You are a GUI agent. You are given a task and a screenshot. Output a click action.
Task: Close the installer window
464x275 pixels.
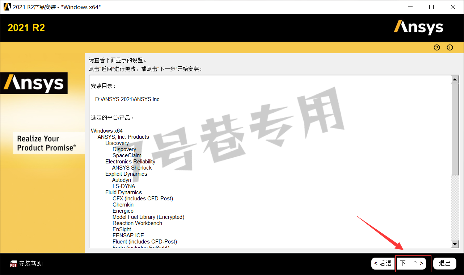pyautogui.click(x=453, y=7)
